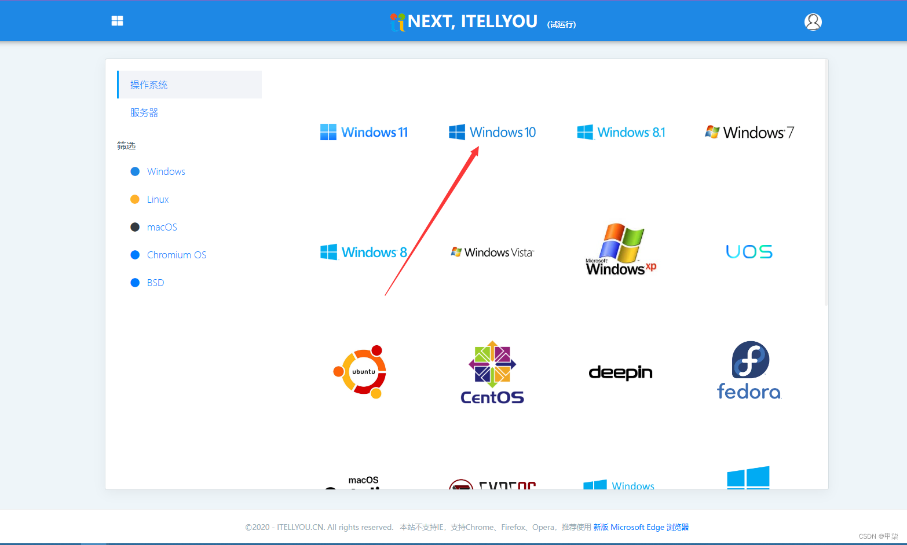The width and height of the screenshot is (907, 545).
Task: Open the NEXT, ITELLYOU site logo
Action: pyautogui.click(x=464, y=21)
